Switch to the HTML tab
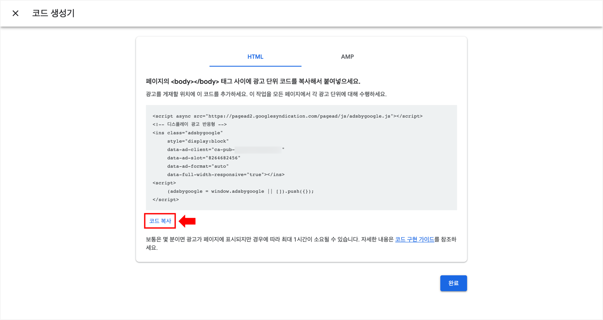Viewport: 603px width, 320px height. click(x=255, y=57)
